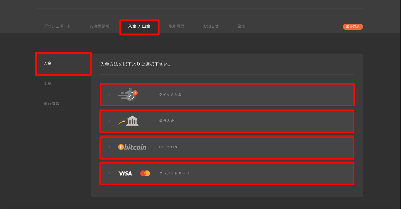Expand the BITCOIN row chevron
Screen dimensions: 401x209
coord(109,147)
